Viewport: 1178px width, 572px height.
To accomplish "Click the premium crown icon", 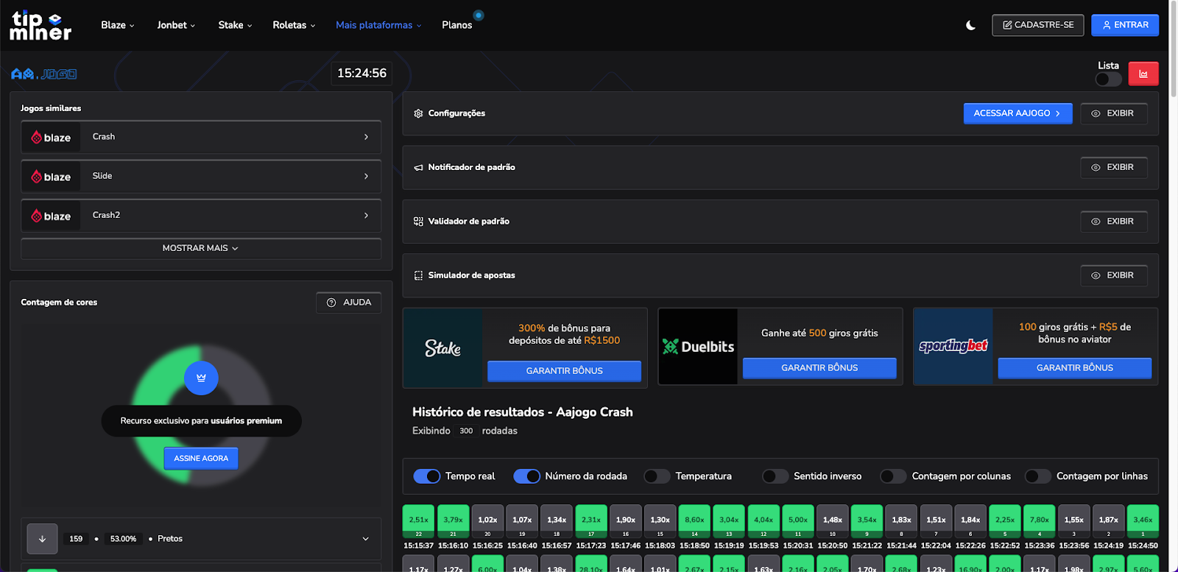I will [201, 378].
